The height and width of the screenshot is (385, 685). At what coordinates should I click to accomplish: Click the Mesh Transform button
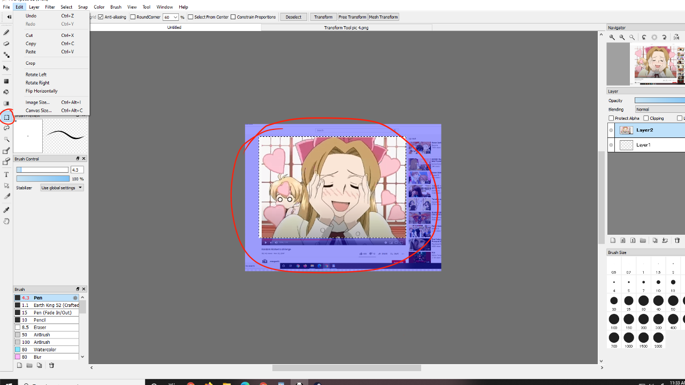383,17
